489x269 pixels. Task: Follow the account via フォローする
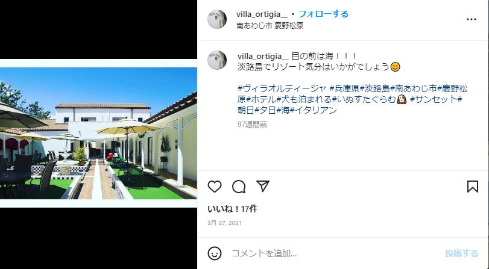tap(323, 14)
